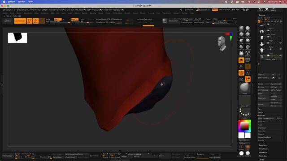Select the MatCap sphere icon beside ZRemesher

pos(165,21)
